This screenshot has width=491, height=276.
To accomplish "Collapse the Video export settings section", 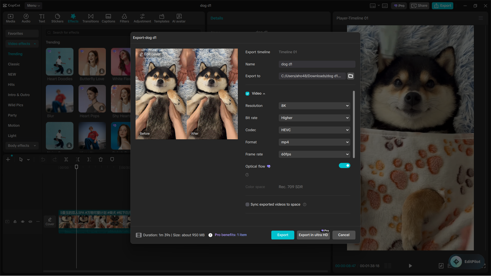I will tap(264, 93).
